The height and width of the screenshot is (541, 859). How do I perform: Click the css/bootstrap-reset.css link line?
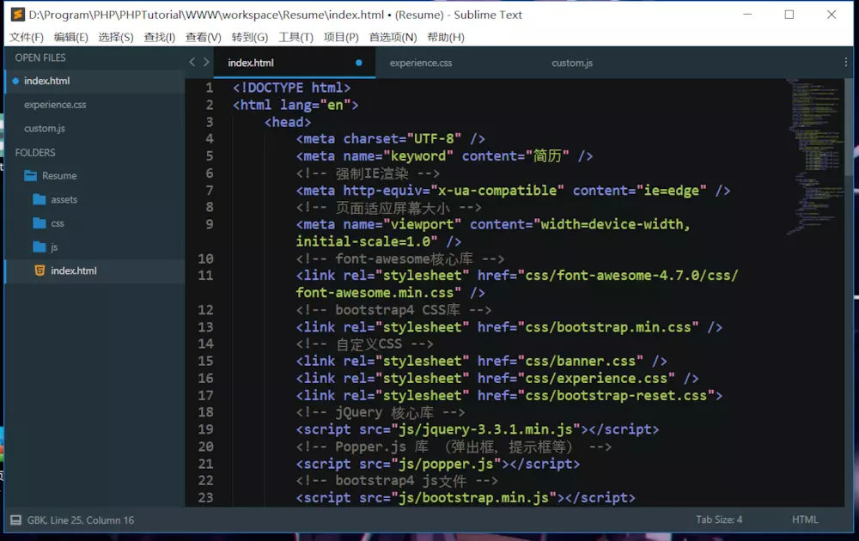click(509, 395)
